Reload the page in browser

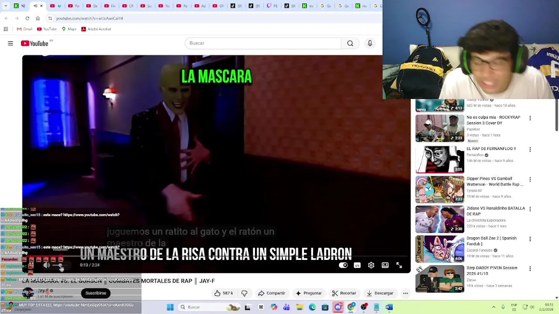(27, 18)
